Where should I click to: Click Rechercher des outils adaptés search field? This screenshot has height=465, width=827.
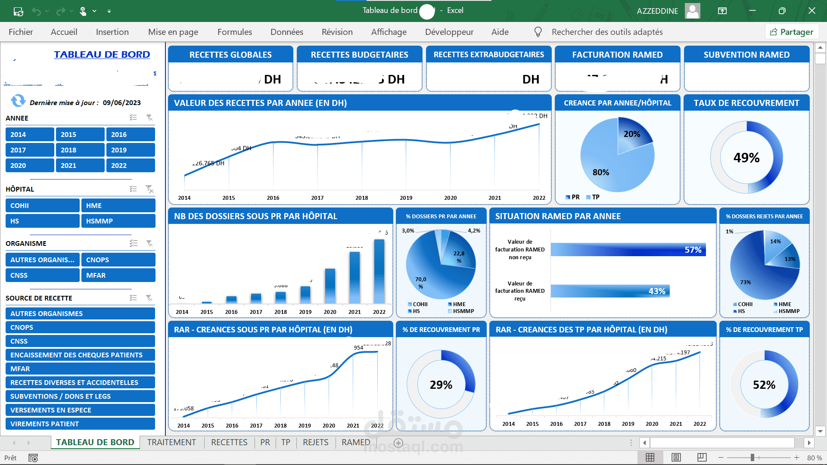[x=607, y=32]
